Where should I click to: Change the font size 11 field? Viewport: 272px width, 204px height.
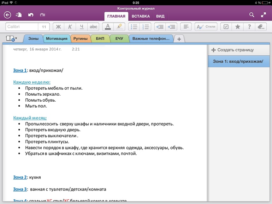click(44, 27)
